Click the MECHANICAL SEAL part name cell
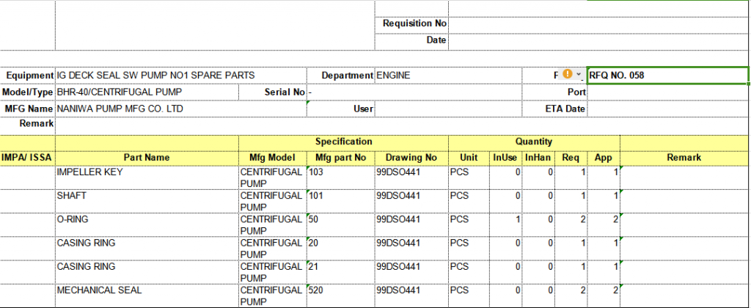751x308 pixels. point(147,292)
